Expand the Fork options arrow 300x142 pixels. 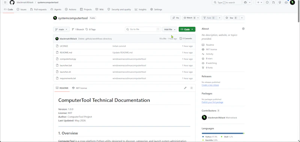tap(219, 18)
